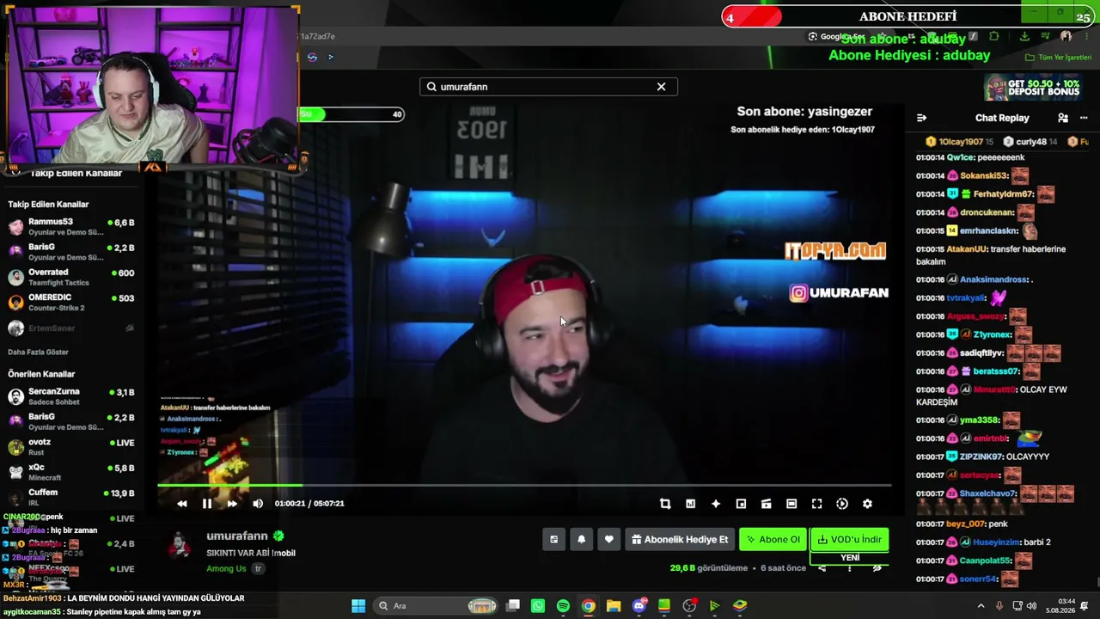Click the card icon button beside the bell
This screenshot has height=619, width=1100.
pyautogui.click(x=553, y=540)
